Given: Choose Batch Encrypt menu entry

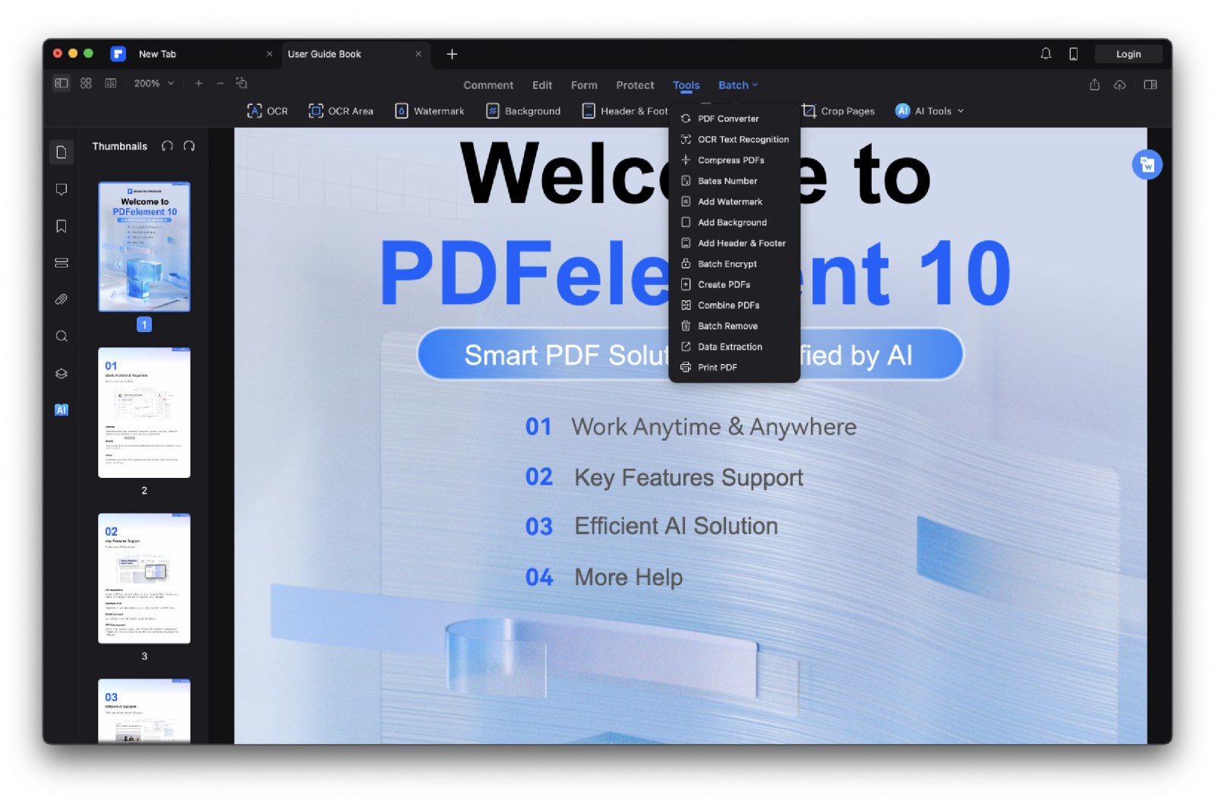Looking at the screenshot, I should 734,264.
